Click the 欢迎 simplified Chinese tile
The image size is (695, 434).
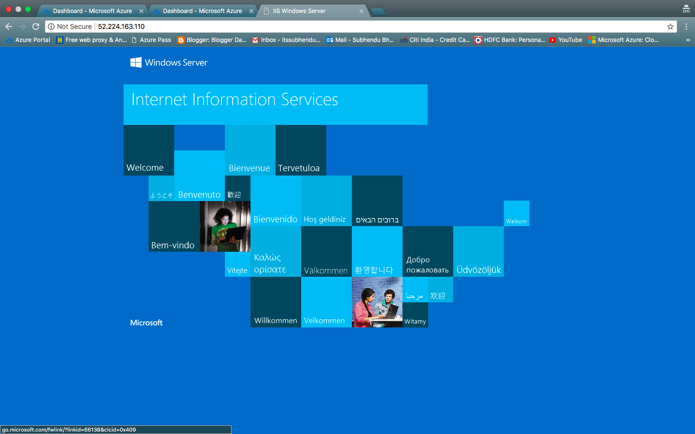(441, 290)
